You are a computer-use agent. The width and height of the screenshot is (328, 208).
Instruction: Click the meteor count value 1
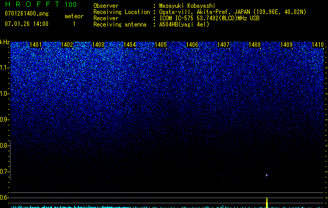point(74,24)
